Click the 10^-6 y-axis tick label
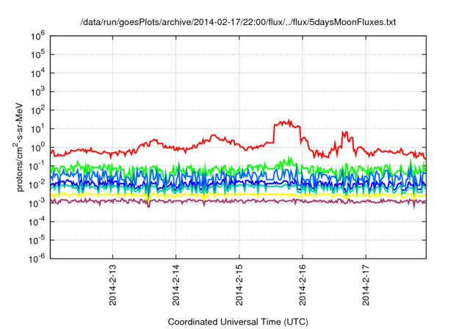 pos(37,259)
